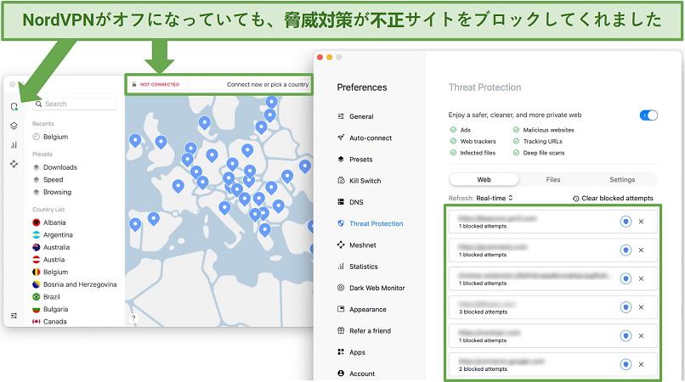Open the statistics bars icon in main window sidebar
Image resolution: width=685 pixels, height=382 pixels.
[14, 145]
